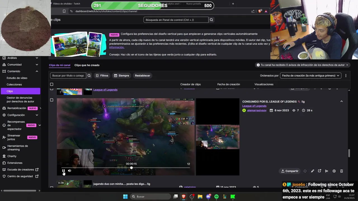Click the circled plus icon on clip
Screen dimensions: 358x201
click(x=334, y=171)
